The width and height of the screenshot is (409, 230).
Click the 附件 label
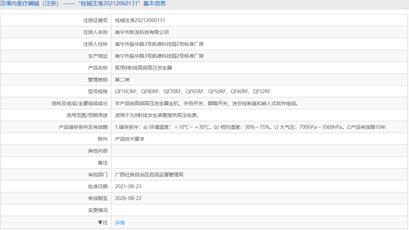[103, 139]
